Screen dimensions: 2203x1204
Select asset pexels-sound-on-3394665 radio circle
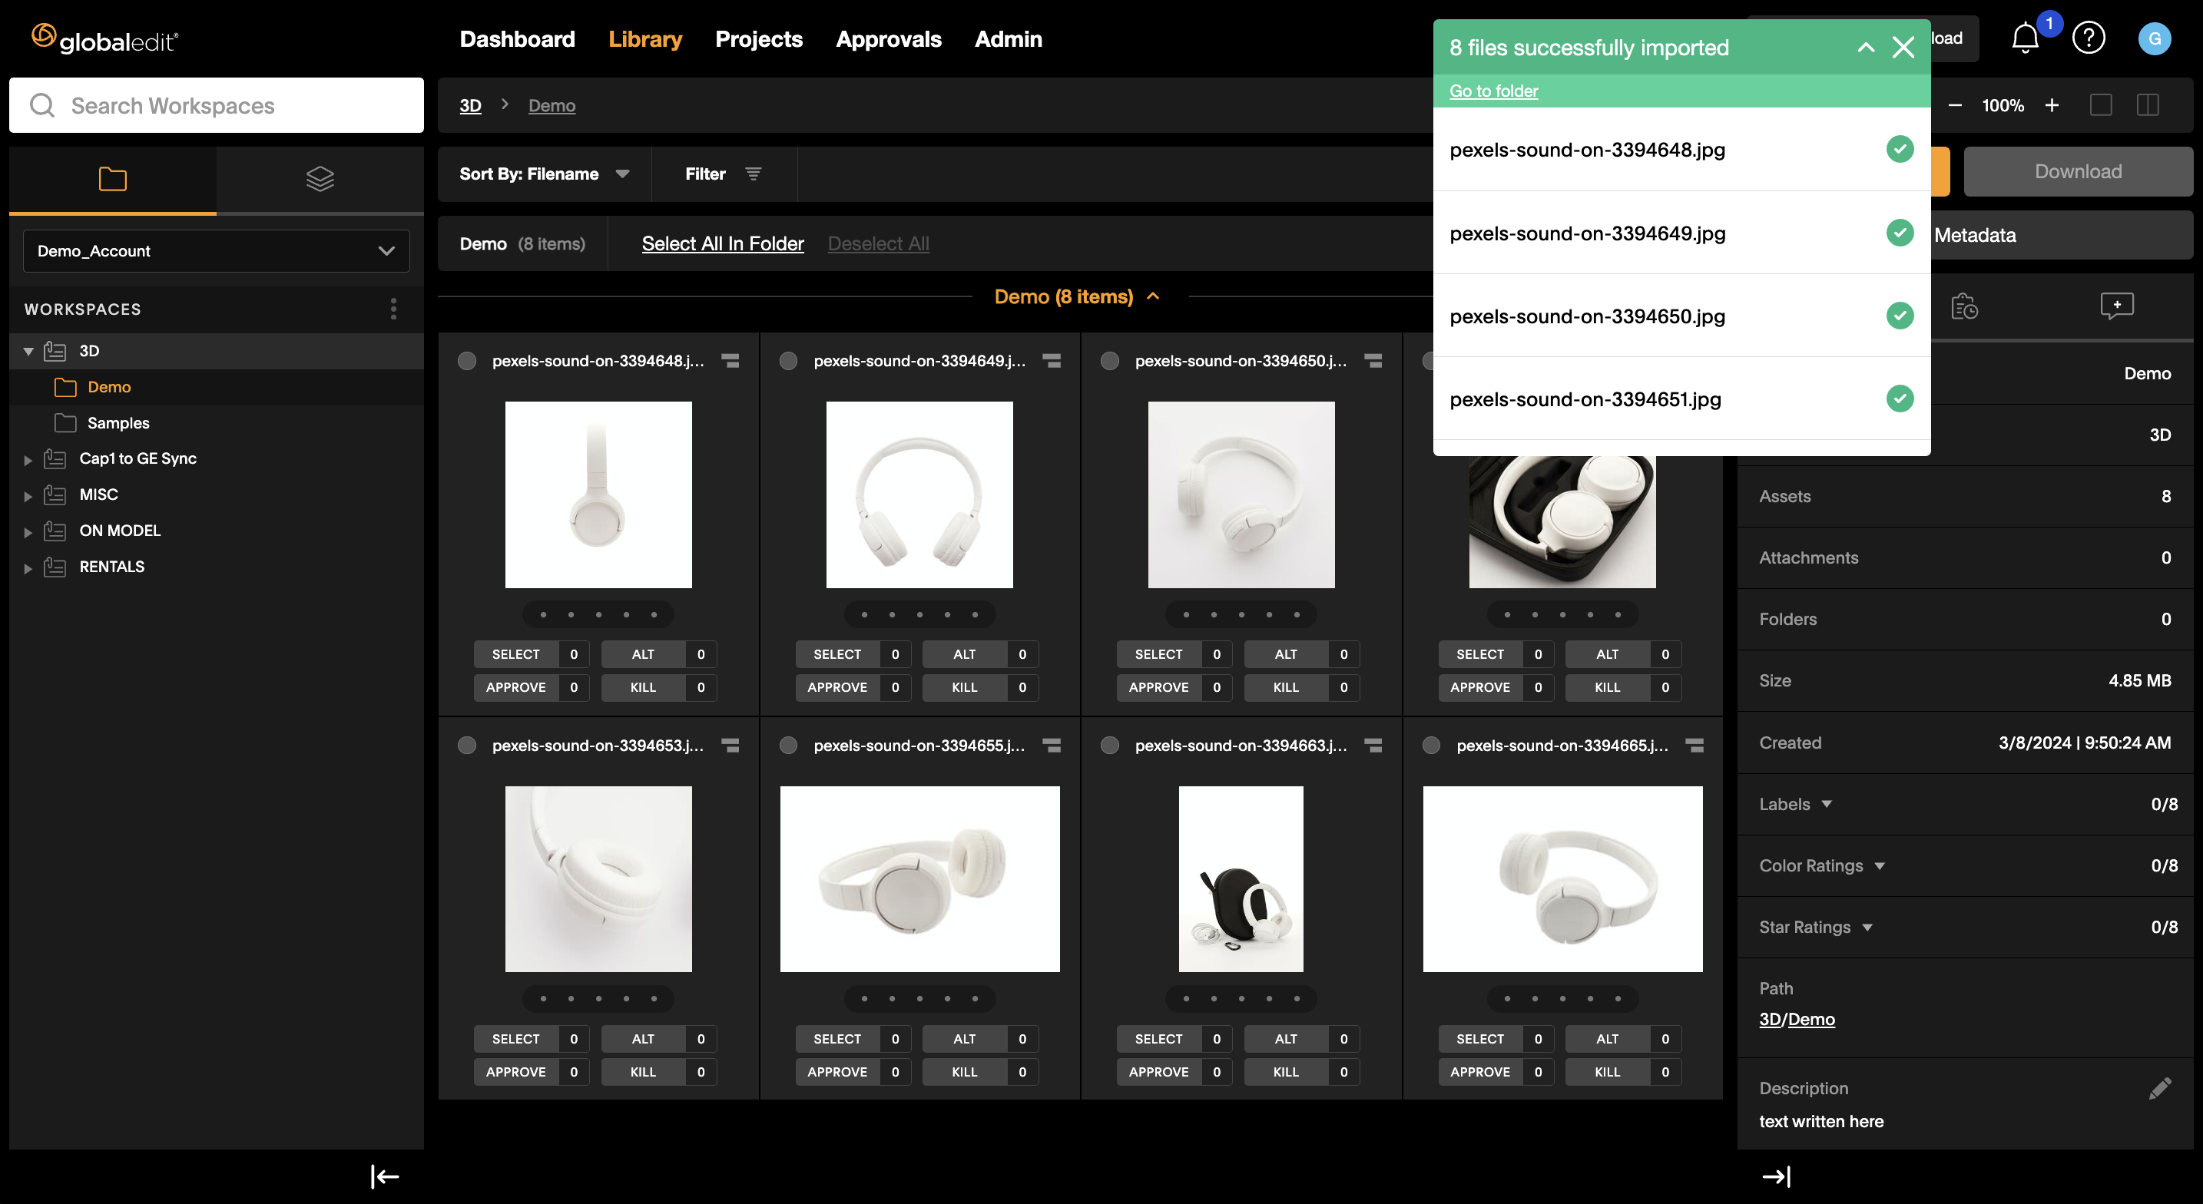[x=1432, y=746]
